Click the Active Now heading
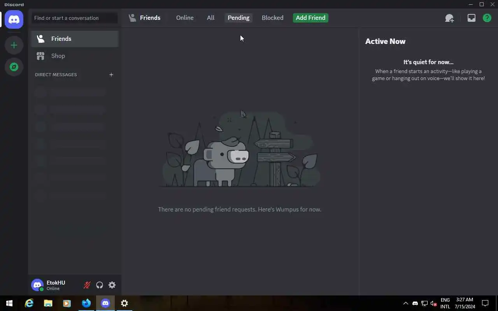Screen dimensions: 498x311 (x=385, y=41)
